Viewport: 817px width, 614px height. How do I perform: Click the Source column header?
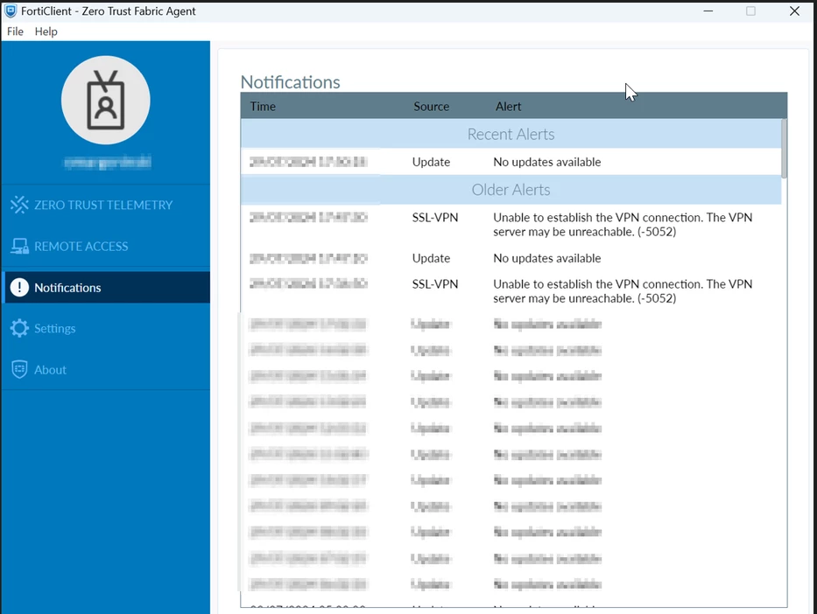click(432, 106)
